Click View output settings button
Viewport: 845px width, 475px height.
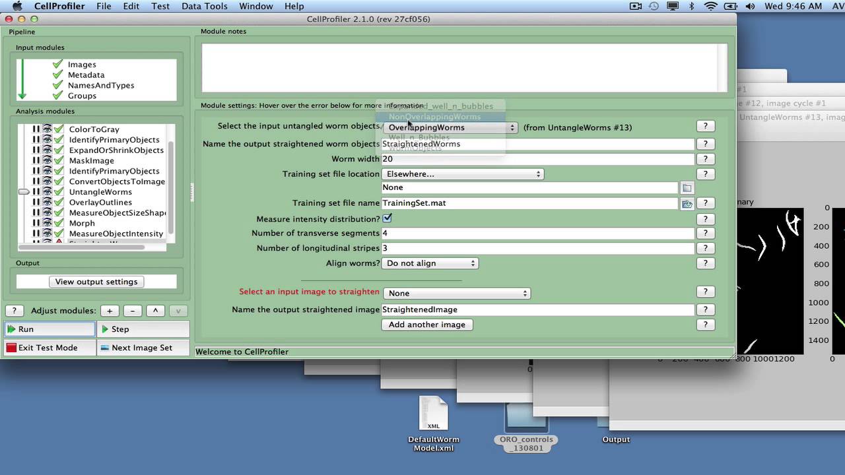click(x=96, y=282)
